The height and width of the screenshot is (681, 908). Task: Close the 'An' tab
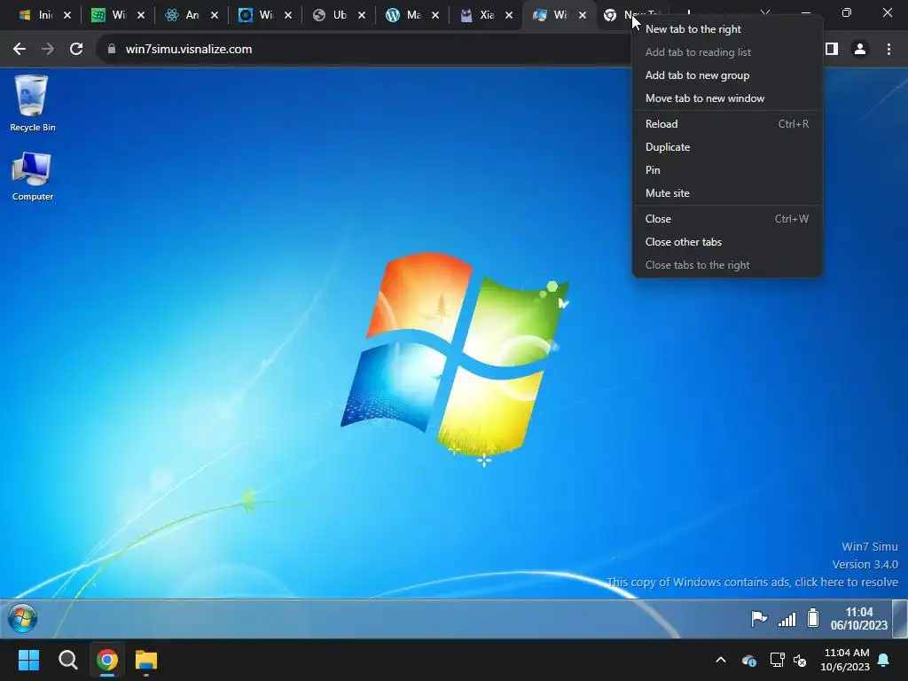coord(215,15)
